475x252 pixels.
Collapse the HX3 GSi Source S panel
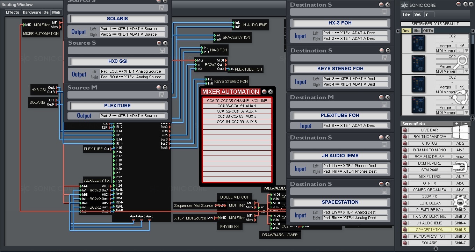(159, 43)
